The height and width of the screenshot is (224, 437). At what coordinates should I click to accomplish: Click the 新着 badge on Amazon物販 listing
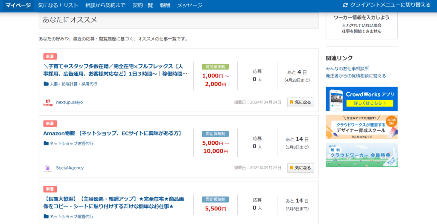(x=50, y=123)
